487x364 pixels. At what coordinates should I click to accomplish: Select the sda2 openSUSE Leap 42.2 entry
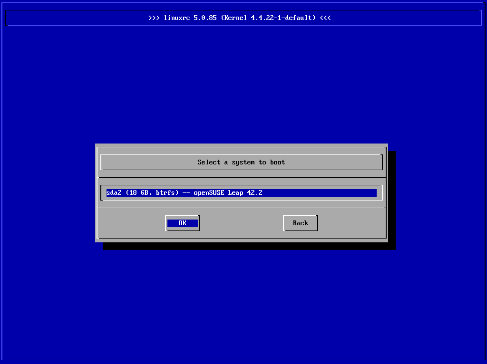(241, 193)
